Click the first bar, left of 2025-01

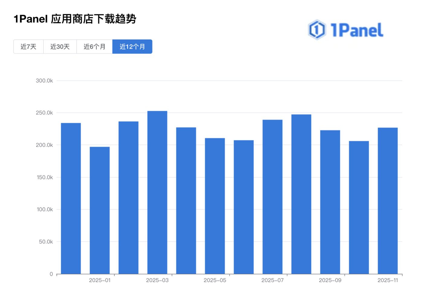(x=71, y=198)
